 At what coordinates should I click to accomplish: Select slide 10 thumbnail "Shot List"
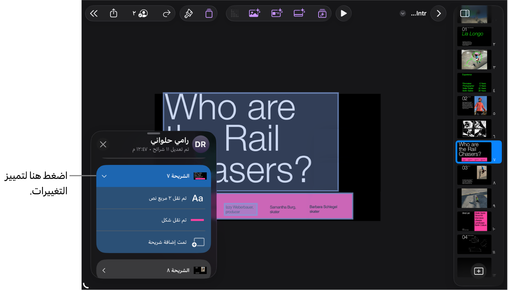pyautogui.click(x=474, y=221)
